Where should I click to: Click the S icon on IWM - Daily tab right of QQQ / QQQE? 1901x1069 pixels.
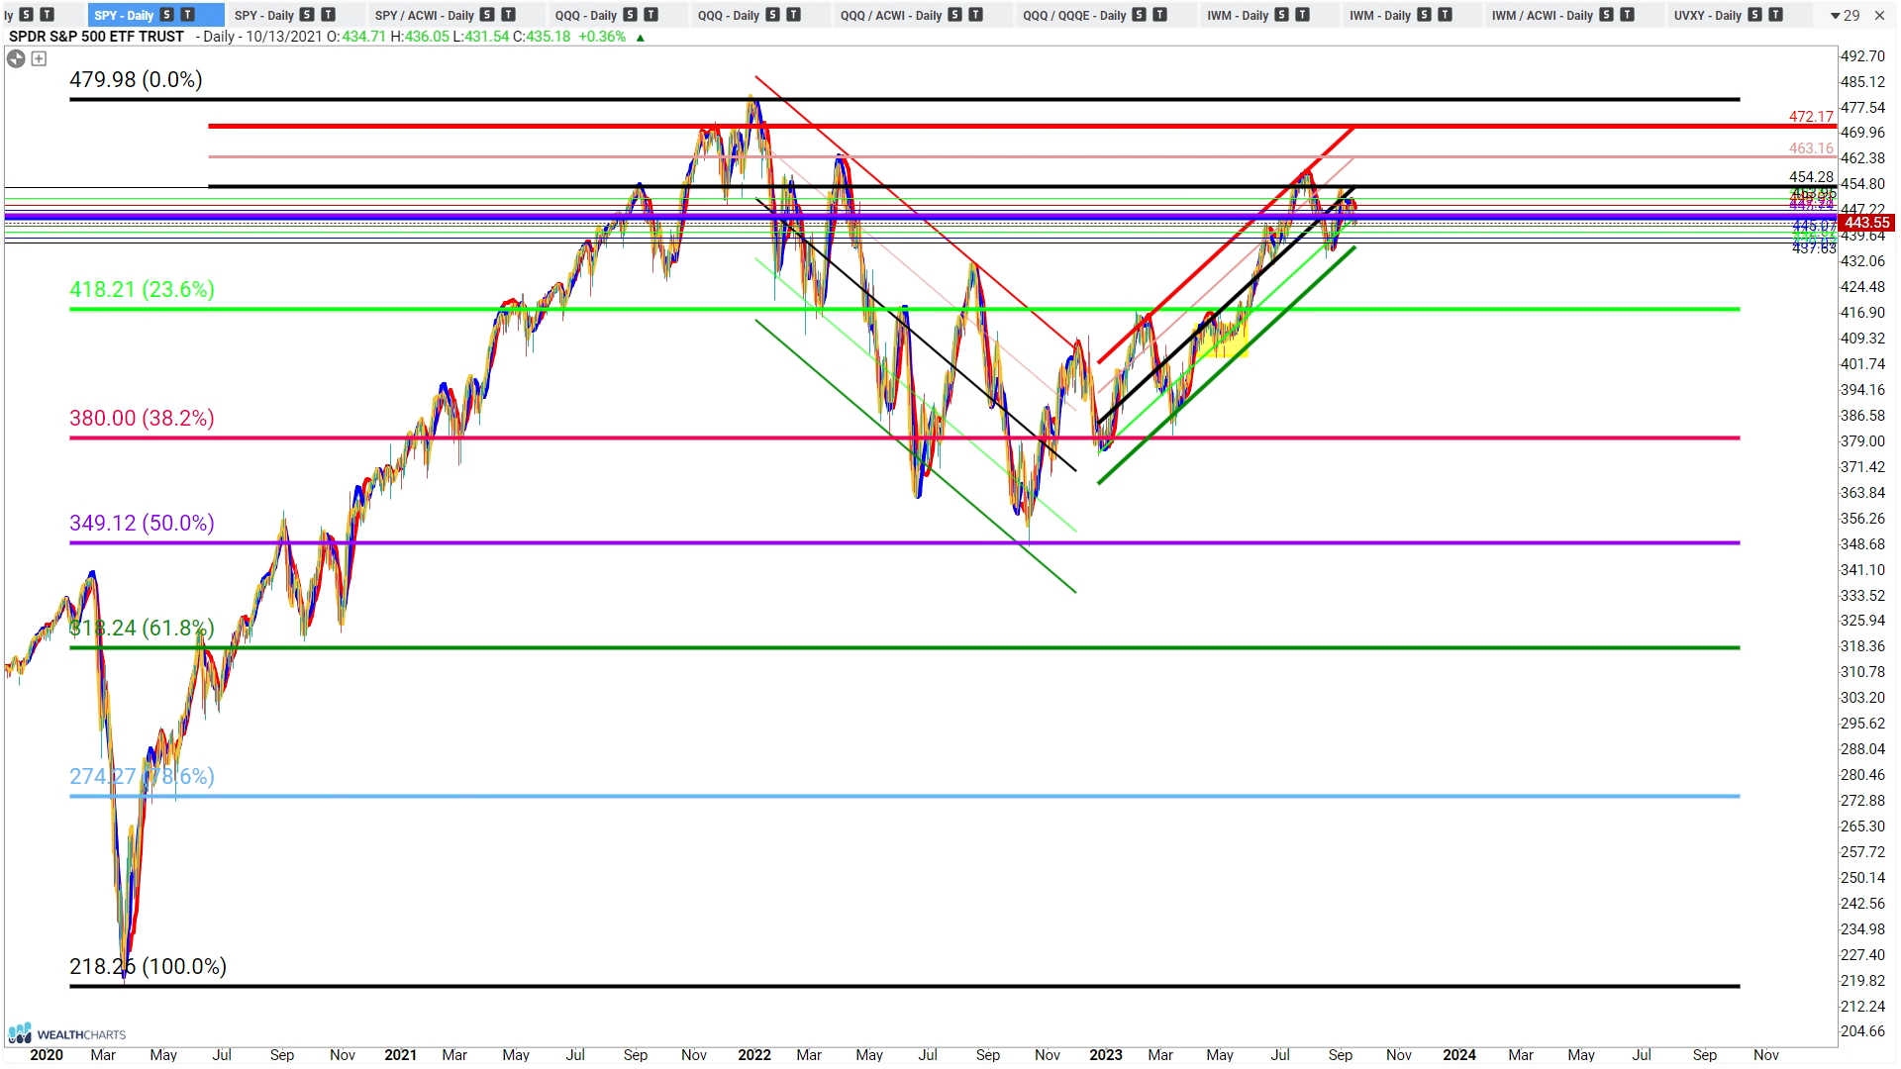coord(1282,15)
